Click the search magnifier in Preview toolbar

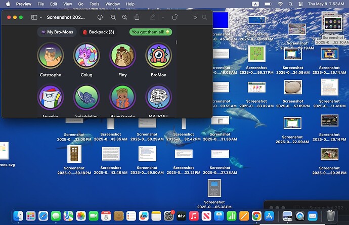204,17
